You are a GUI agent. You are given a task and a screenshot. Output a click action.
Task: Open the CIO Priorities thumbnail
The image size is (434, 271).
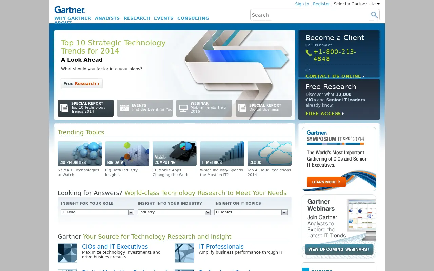click(x=80, y=153)
